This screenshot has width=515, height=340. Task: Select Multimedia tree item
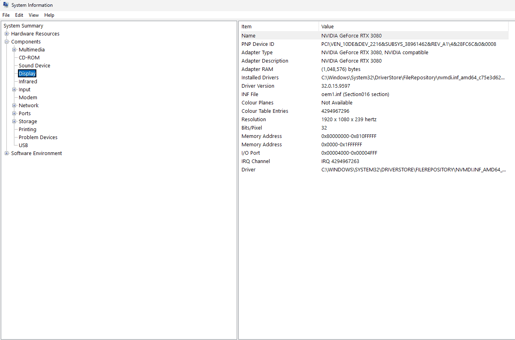[32, 50]
